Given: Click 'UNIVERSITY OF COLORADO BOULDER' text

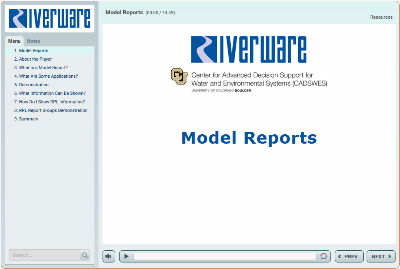Looking at the screenshot, I should [221, 91].
